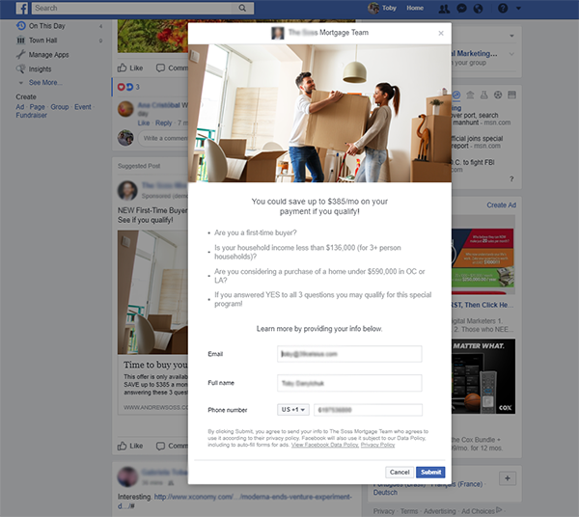Open the notifications globe icon

(479, 9)
